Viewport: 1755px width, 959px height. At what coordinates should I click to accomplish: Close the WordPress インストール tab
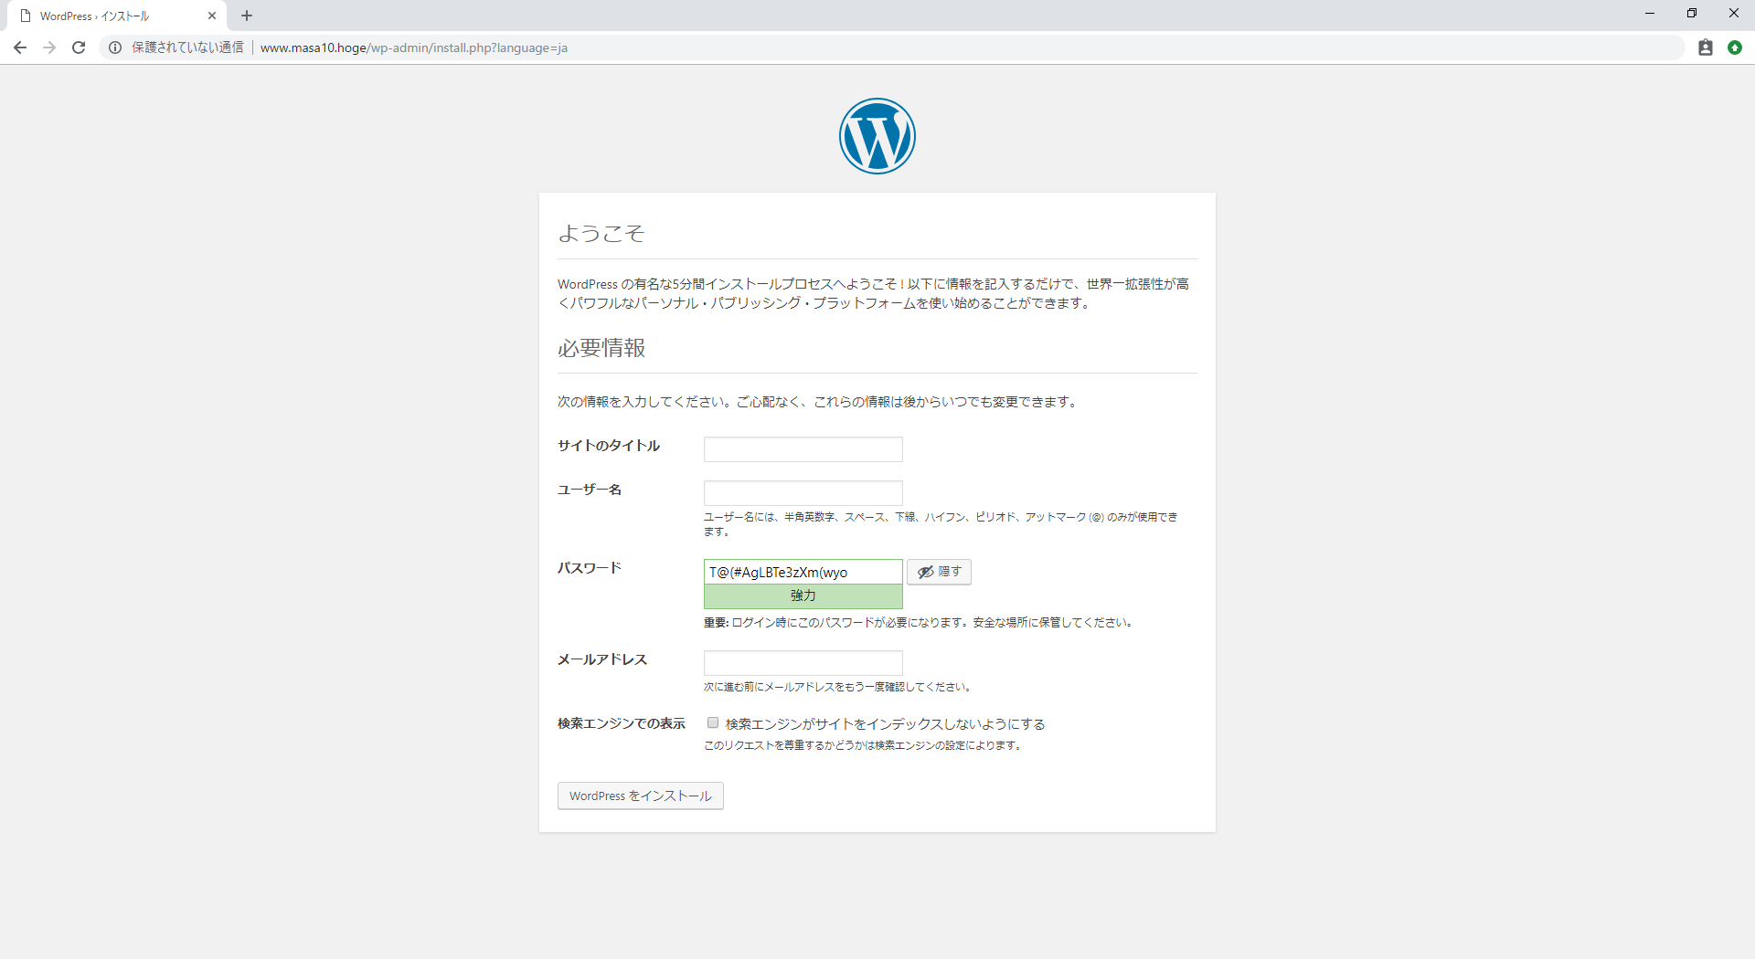212,16
